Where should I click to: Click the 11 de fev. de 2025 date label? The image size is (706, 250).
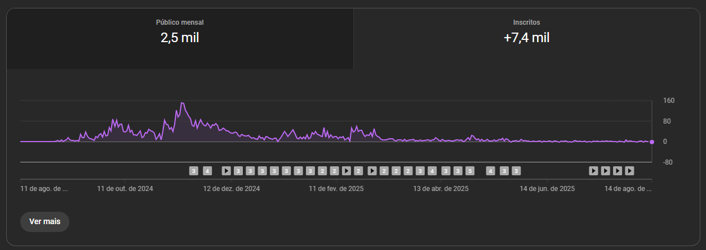(336, 189)
